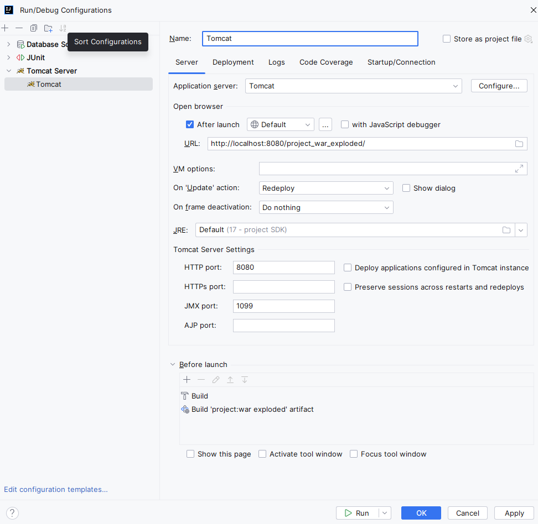
Task: Move the Before launch task up
Action: click(x=230, y=380)
